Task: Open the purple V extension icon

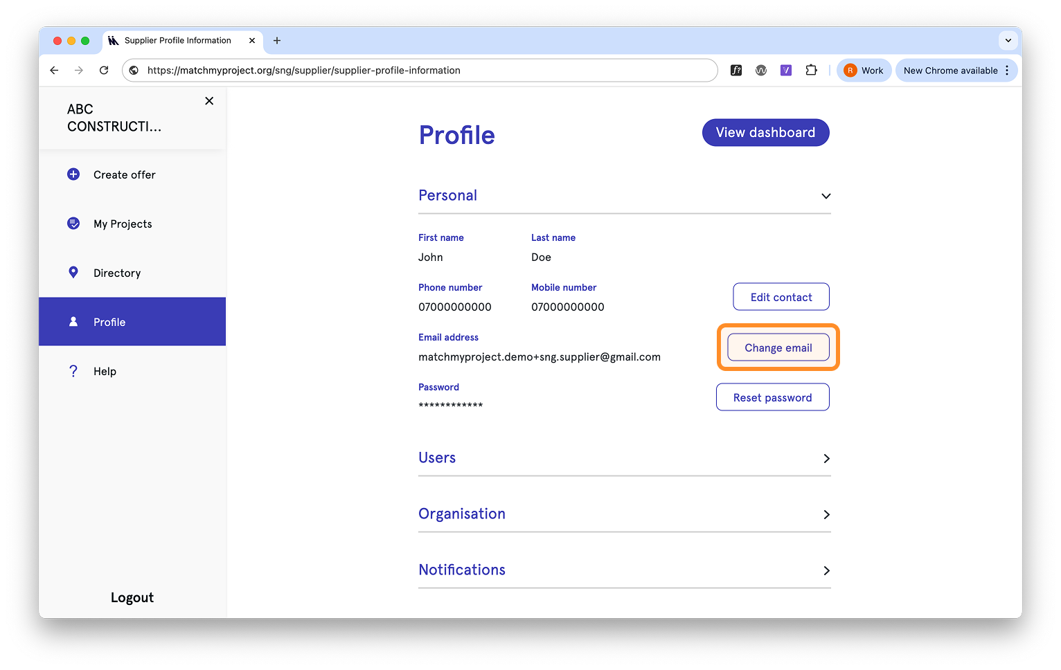Action: (786, 70)
